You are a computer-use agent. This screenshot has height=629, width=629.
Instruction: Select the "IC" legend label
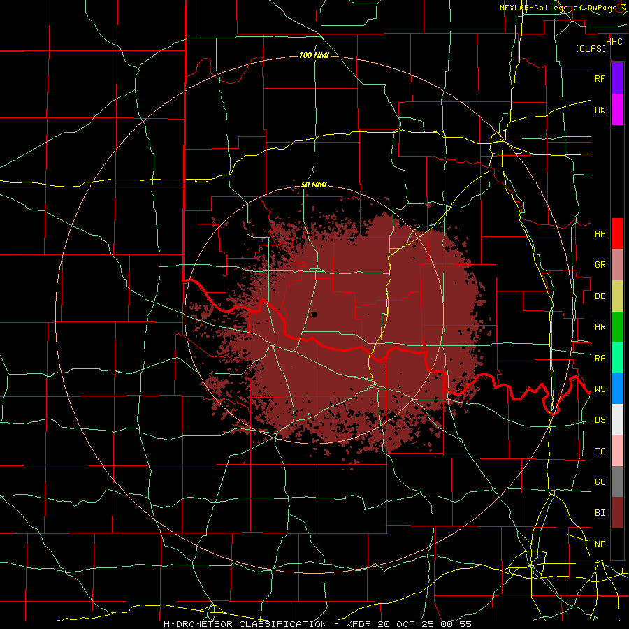point(600,451)
